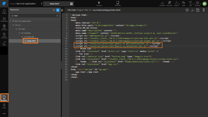Open Java Services in the sidebar
Image resolution: width=208 pixels, height=117 pixels.
(4, 36)
